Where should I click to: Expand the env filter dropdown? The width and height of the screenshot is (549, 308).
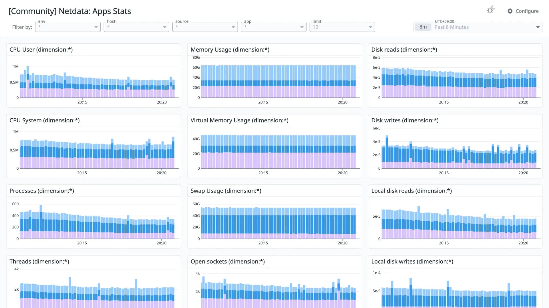click(68, 27)
